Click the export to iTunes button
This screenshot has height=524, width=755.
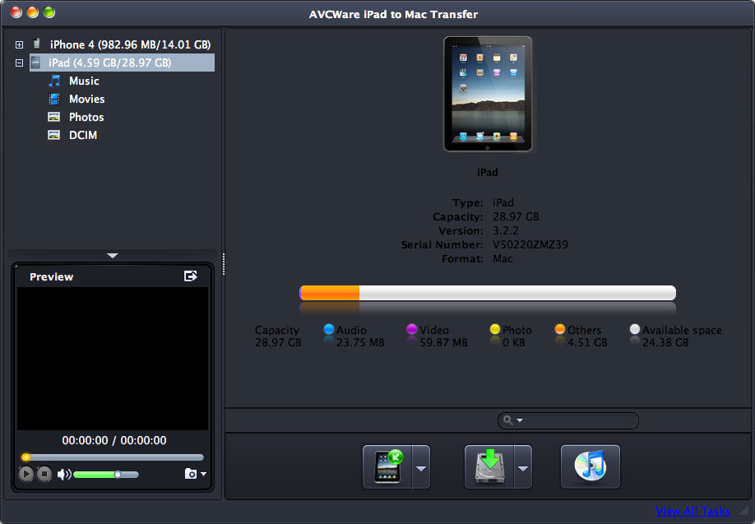pos(591,466)
